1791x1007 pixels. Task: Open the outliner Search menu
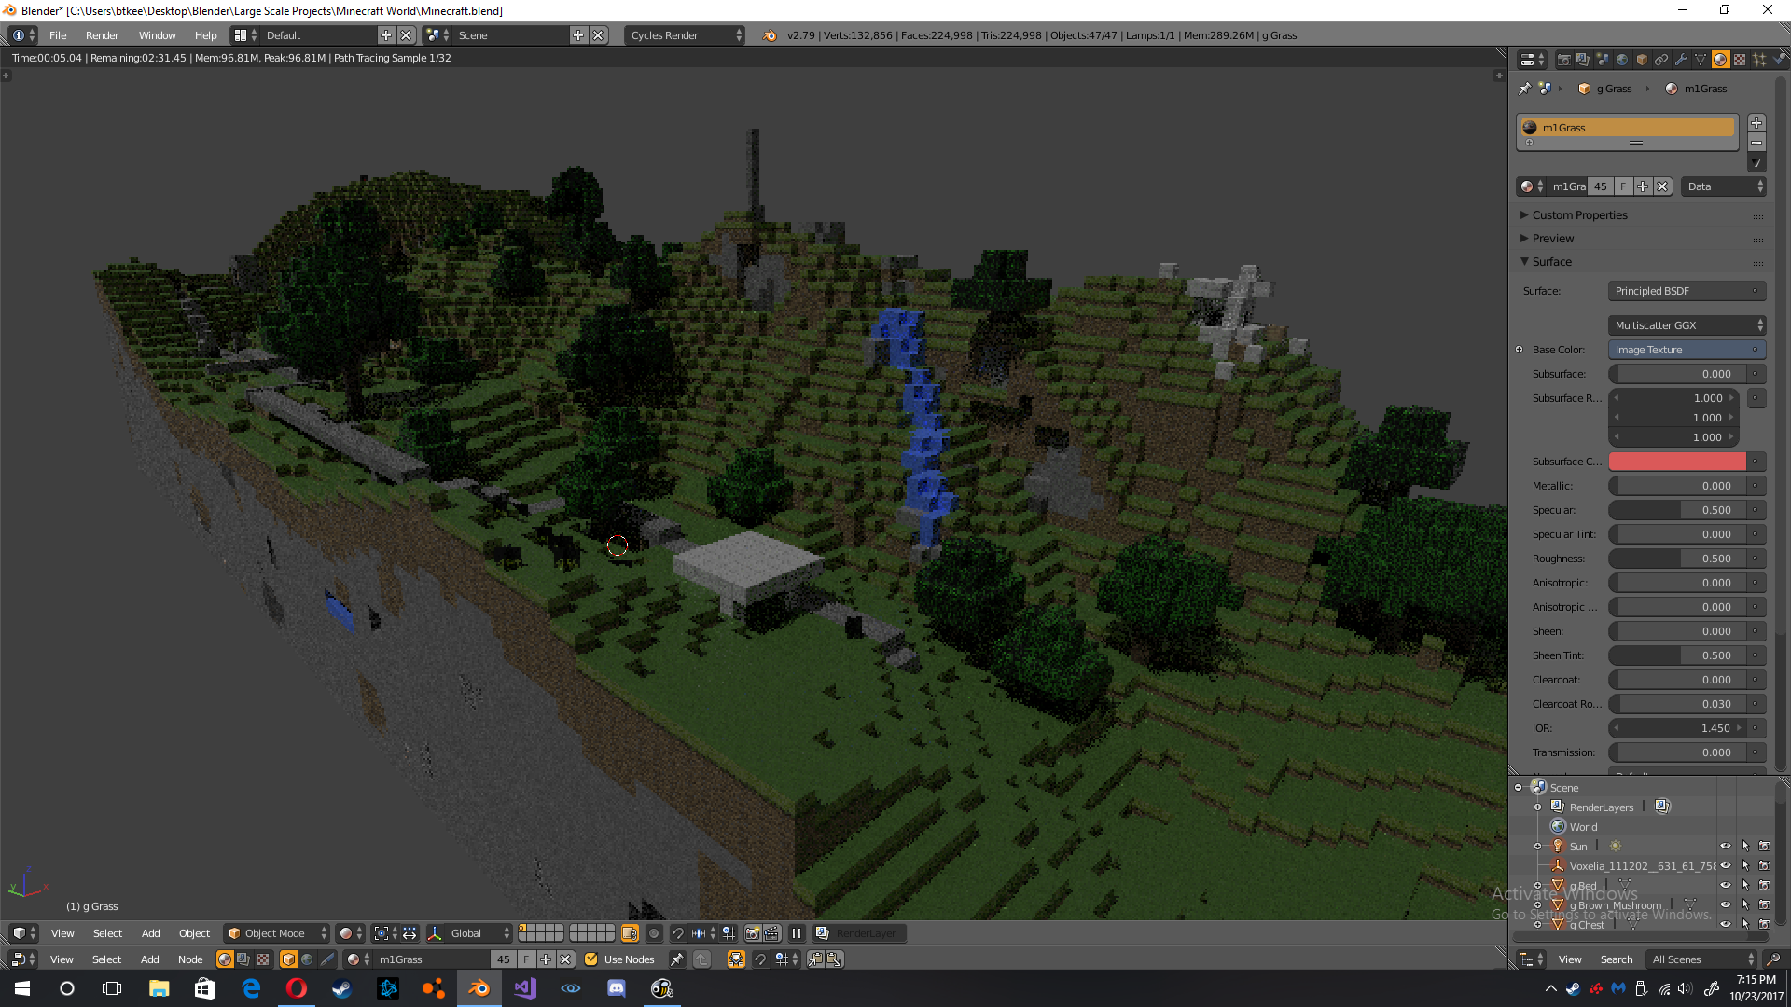pyautogui.click(x=1617, y=959)
